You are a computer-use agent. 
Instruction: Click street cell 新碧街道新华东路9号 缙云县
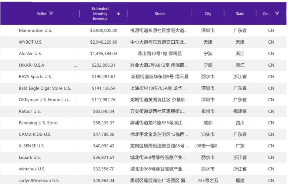point(159,77)
